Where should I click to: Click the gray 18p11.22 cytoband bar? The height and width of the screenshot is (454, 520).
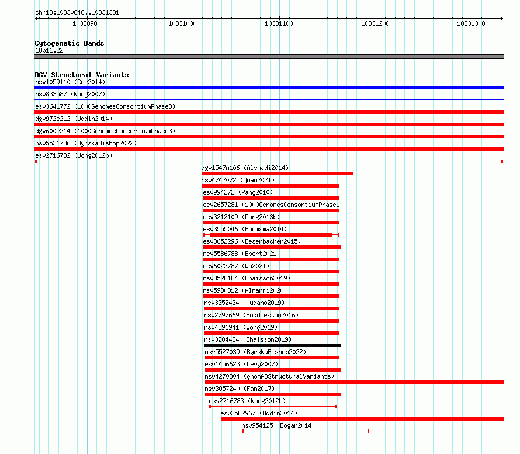click(269, 57)
